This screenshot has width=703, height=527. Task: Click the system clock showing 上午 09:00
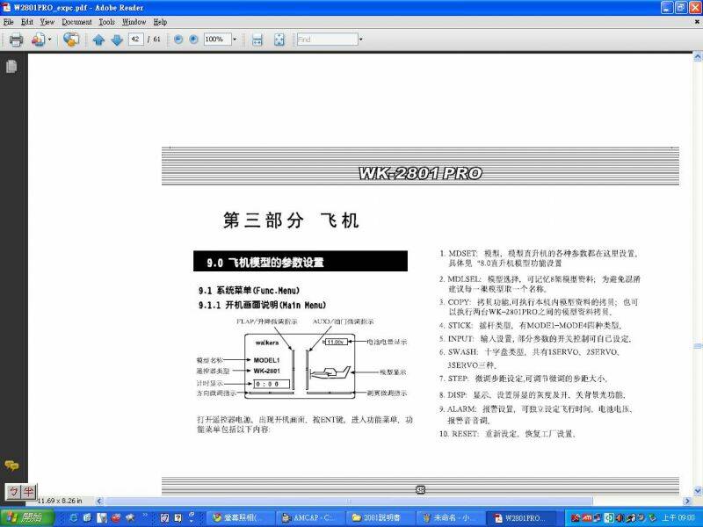(678, 518)
